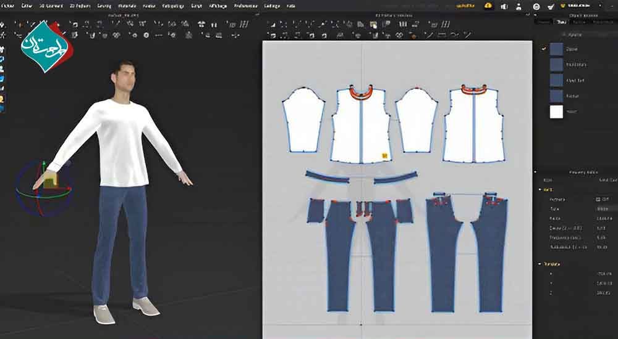Image resolution: width=618 pixels, height=339 pixels.
Task: Open the File menu
Action: coord(7,6)
